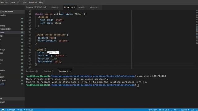Image resolution: width=198 pixels, height=111 pixels.
Task: Open Git Graph from status bar
Action: coord(11,110)
